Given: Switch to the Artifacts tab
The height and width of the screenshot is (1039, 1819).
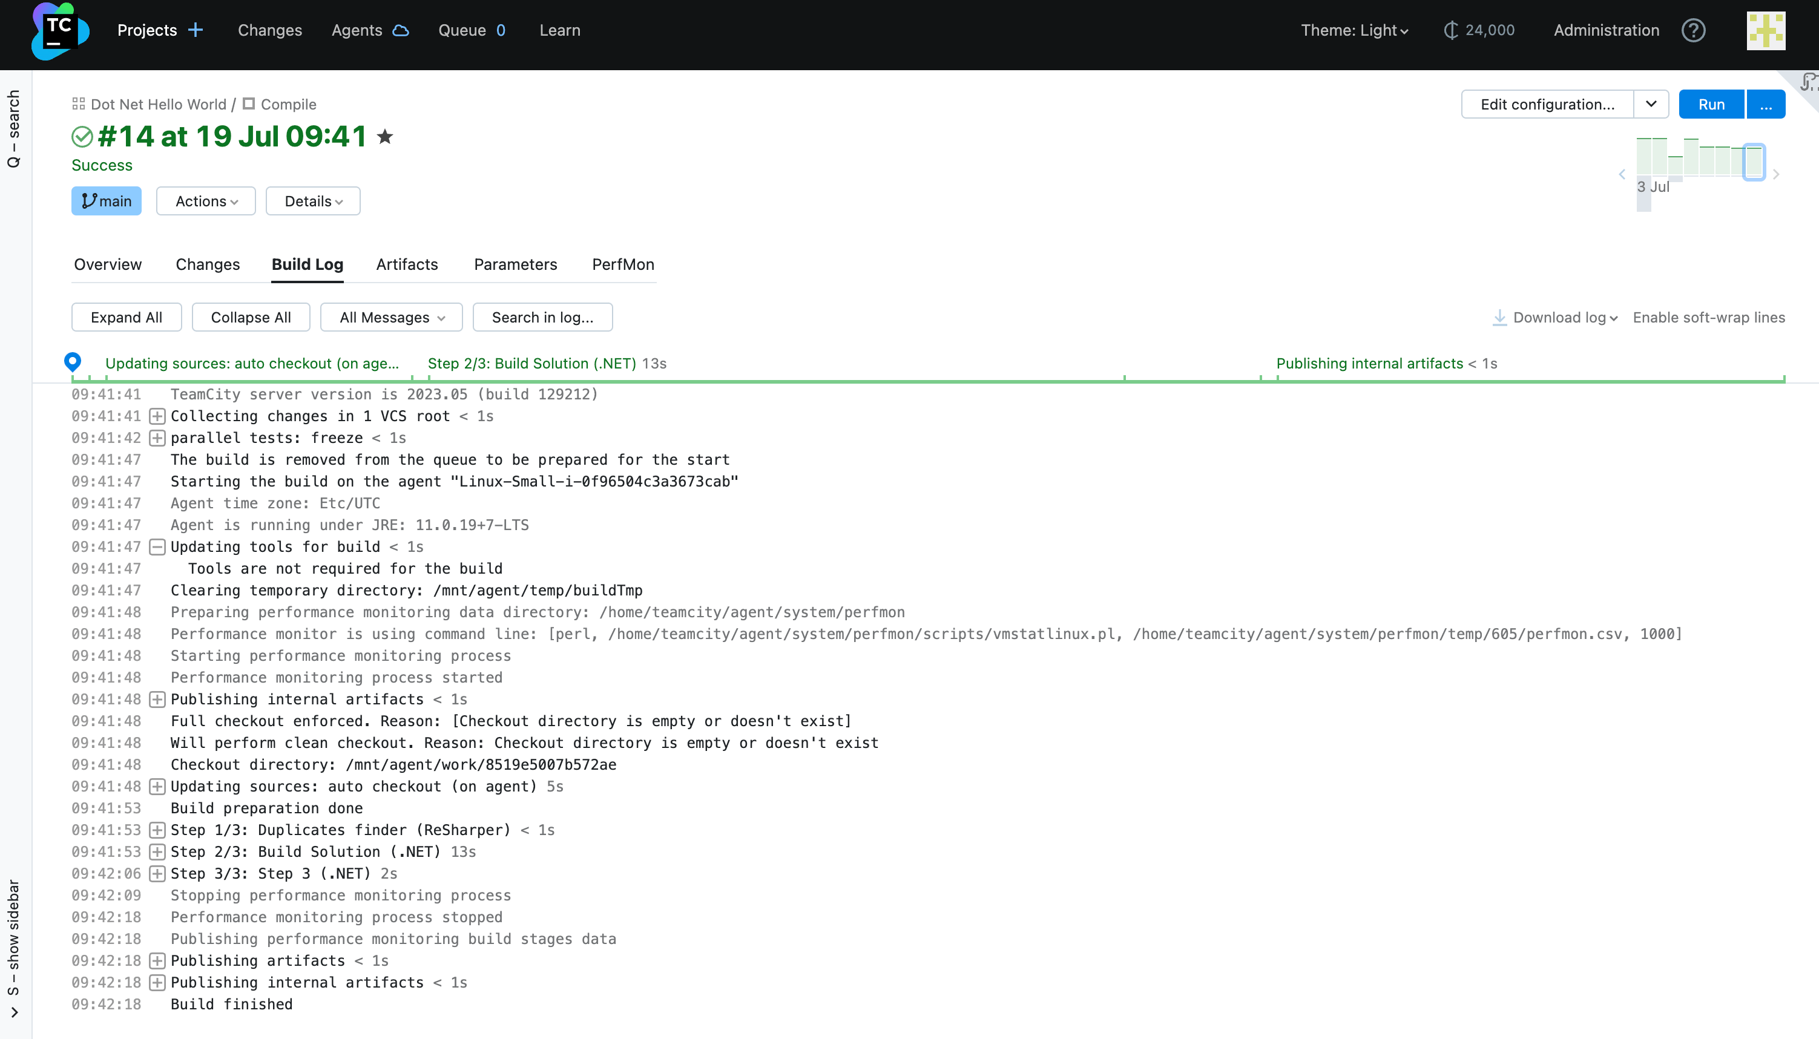Looking at the screenshot, I should [407, 264].
